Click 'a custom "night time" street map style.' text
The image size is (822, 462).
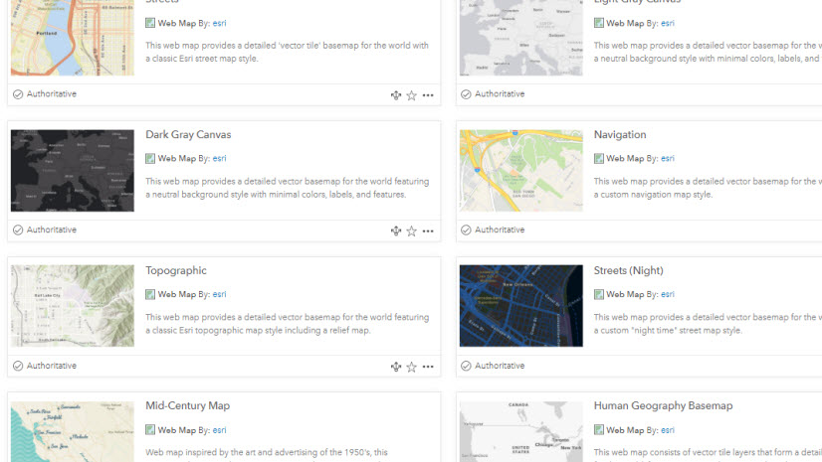click(x=668, y=331)
